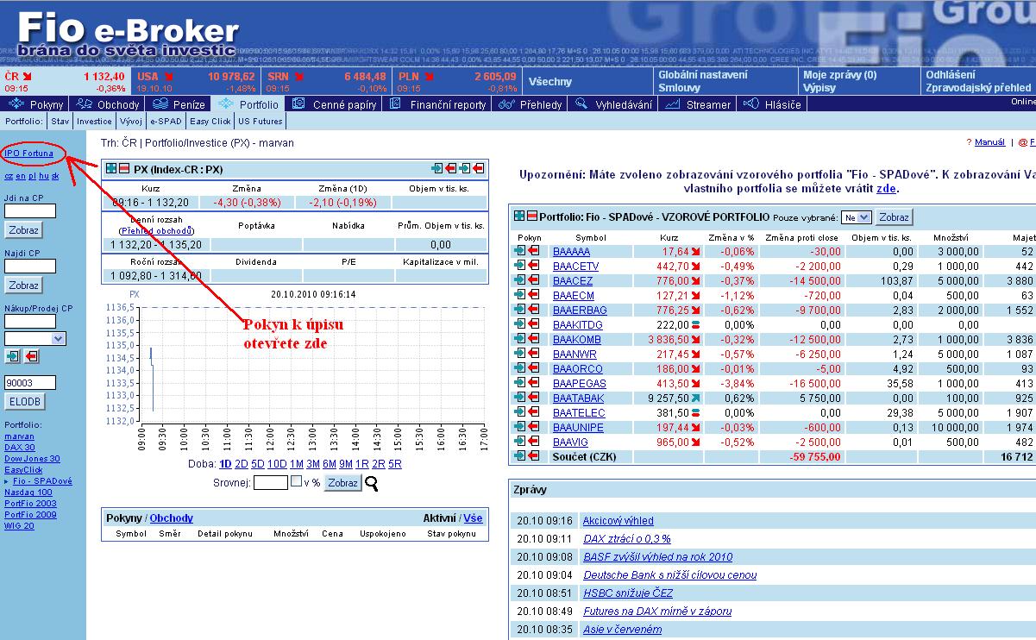Click the Srovnej input field under the chart
1036x640 pixels.
pyautogui.click(x=271, y=483)
